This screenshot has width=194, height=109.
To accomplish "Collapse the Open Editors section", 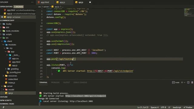I will click(6, 7).
